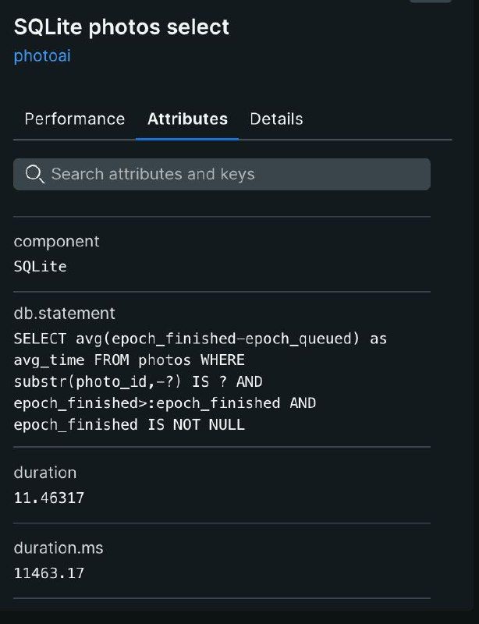Screen dimensions: 479x624
Task: Click the avg_time FROM photos WHERE line
Action: pos(130,360)
